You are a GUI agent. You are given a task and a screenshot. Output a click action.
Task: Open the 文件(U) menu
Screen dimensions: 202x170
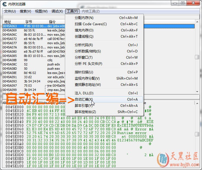[x=10, y=11]
